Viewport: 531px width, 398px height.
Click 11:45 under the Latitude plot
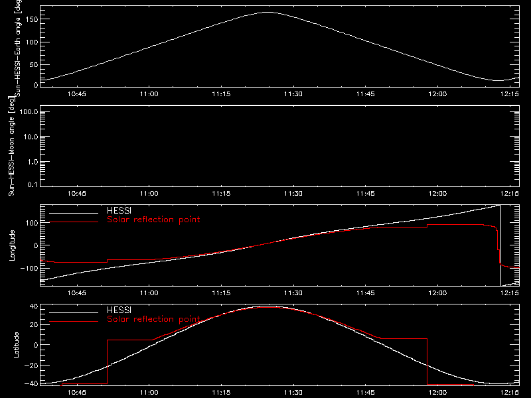tap(366, 393)
